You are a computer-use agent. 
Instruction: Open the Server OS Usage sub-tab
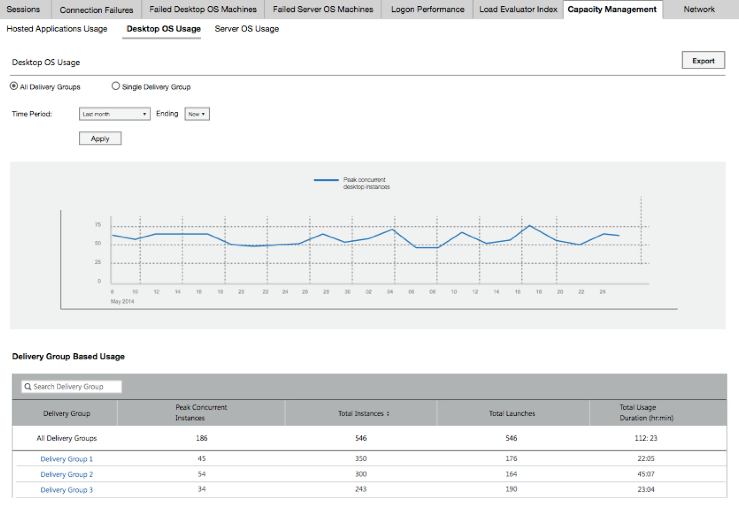247,29
